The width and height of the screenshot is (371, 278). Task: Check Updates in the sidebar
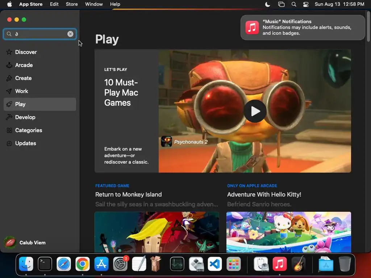pyautogui.click(x=40, y=143)
